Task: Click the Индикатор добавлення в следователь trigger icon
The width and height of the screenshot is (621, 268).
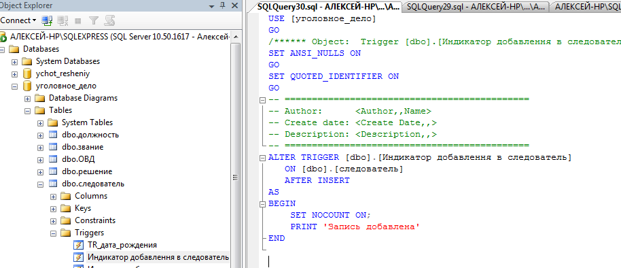Action: point(79,257)
